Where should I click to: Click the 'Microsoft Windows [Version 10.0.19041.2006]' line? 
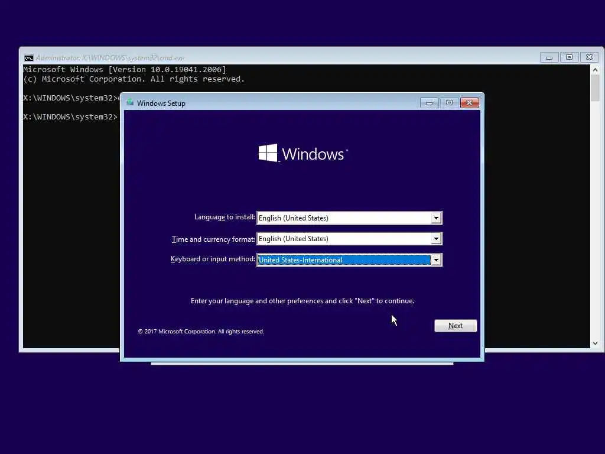tap(124, 70)
